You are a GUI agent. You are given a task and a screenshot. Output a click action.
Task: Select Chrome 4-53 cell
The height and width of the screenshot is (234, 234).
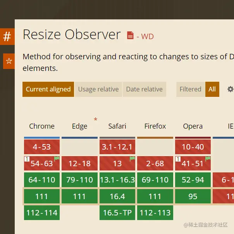(x=42, y=147)
